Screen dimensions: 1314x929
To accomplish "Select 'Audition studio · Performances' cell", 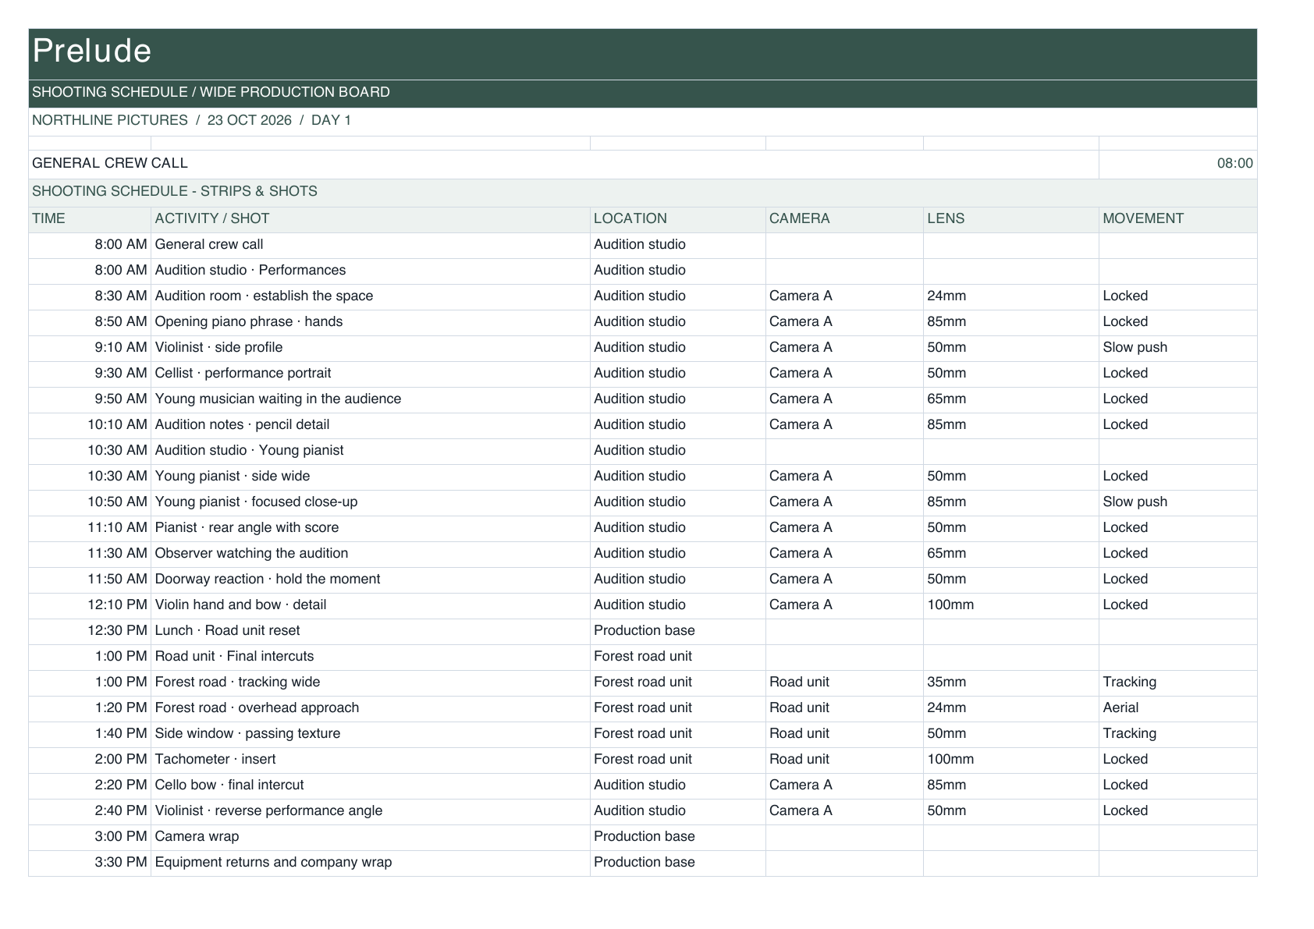I will (371, 271).
